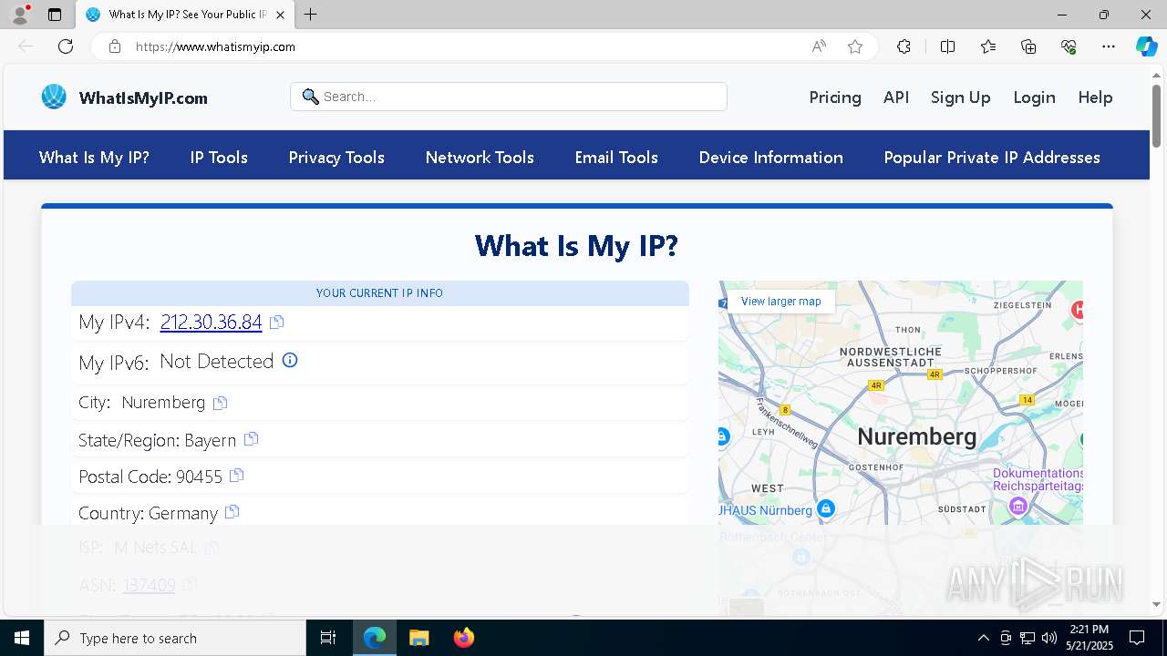The height and width of the screenshot is (656, 1167).
Task: Open the taskbar clock and date
Action: click(1089, 638)
